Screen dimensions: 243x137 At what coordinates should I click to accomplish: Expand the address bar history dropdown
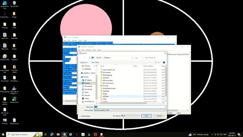(x=132, y=57)
